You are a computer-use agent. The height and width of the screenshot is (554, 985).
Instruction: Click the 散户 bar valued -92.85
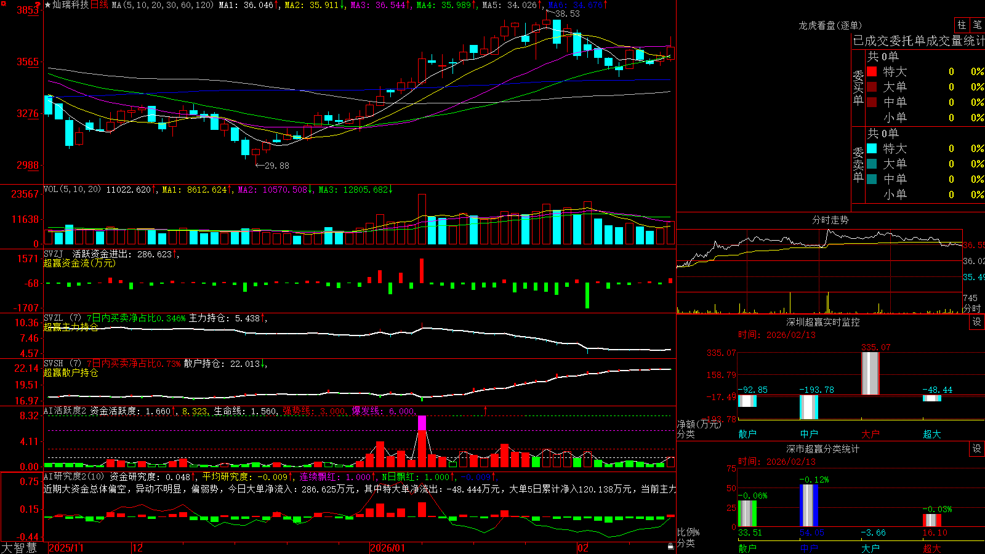[747, 401]
